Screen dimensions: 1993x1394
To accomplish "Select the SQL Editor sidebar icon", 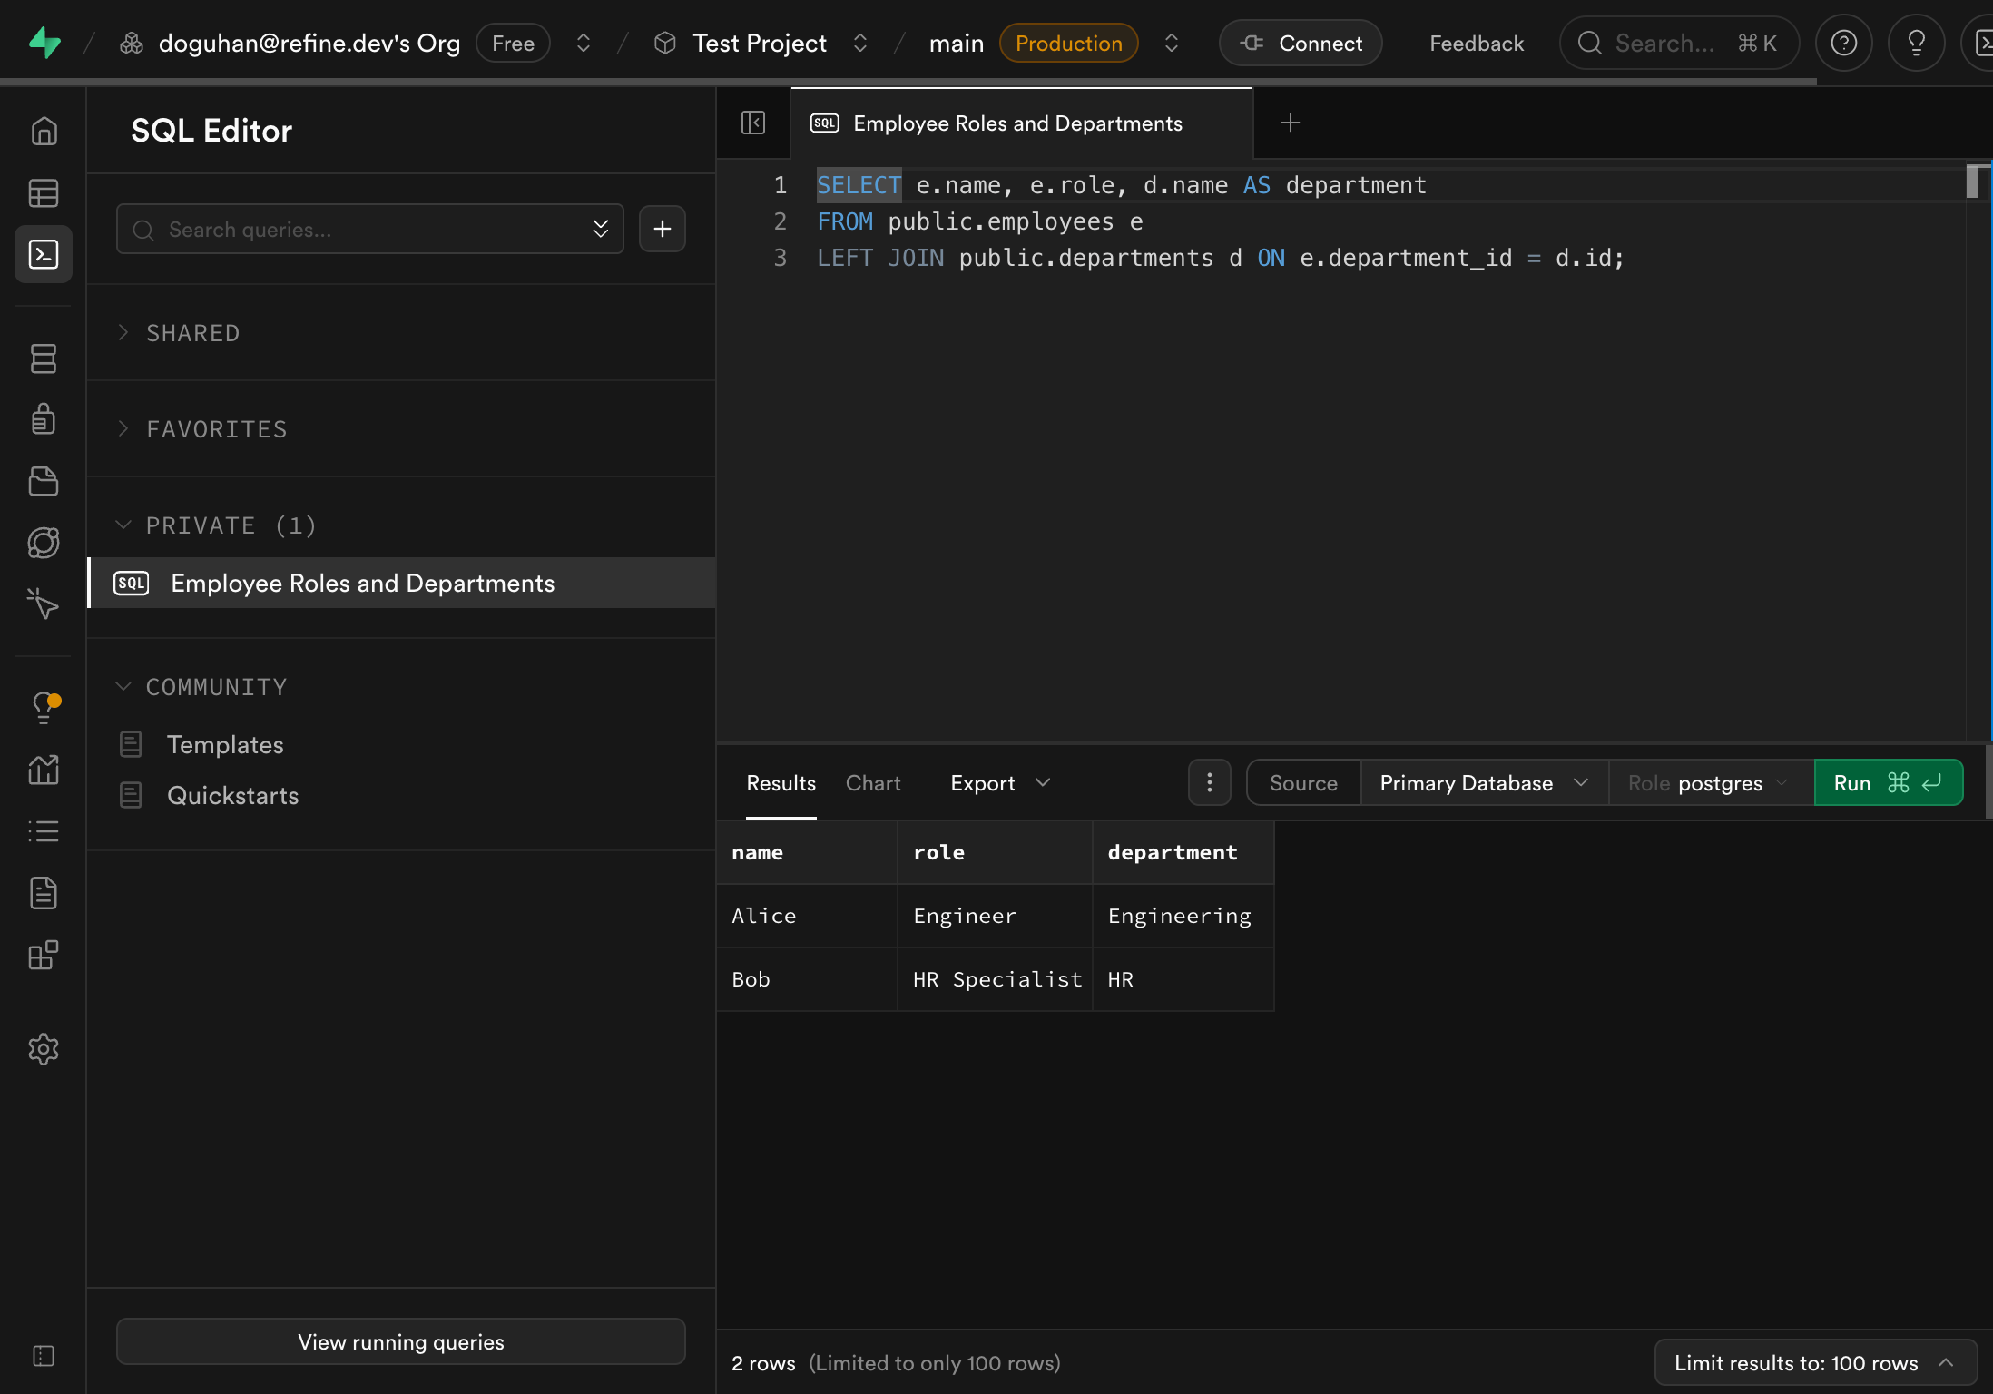I will [x=44, y=254].
